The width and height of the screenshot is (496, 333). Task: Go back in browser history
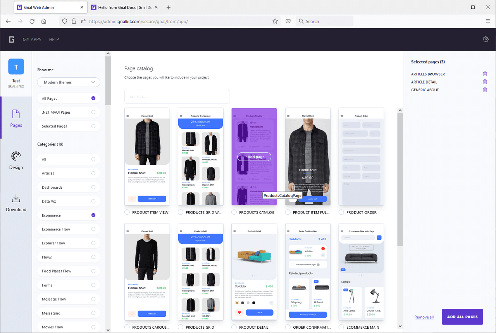tap(8, 21)
